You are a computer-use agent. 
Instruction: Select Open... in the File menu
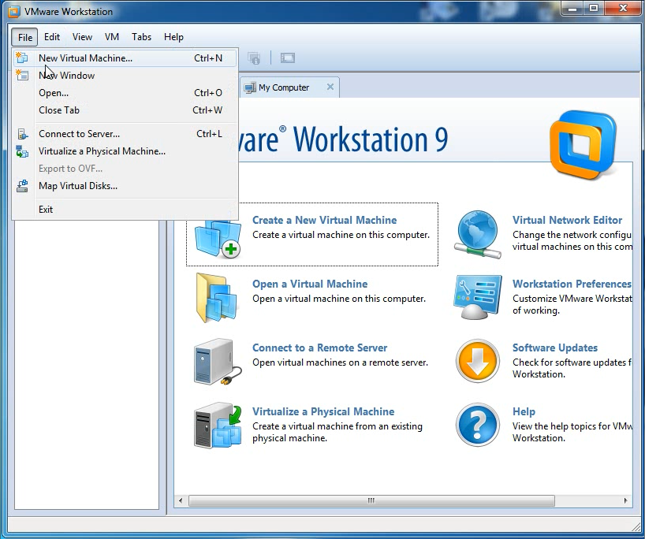[x=125, y=93]
